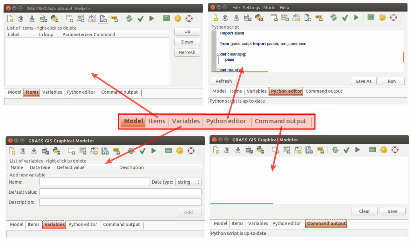Run the model using the green play icon
Image resolution: width=411 pixels, height=242 pixels.
[151, 18]
